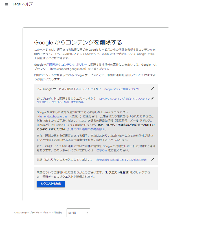Click the リクエストを作成 button

pyautogui.click(x=51, y=184)
